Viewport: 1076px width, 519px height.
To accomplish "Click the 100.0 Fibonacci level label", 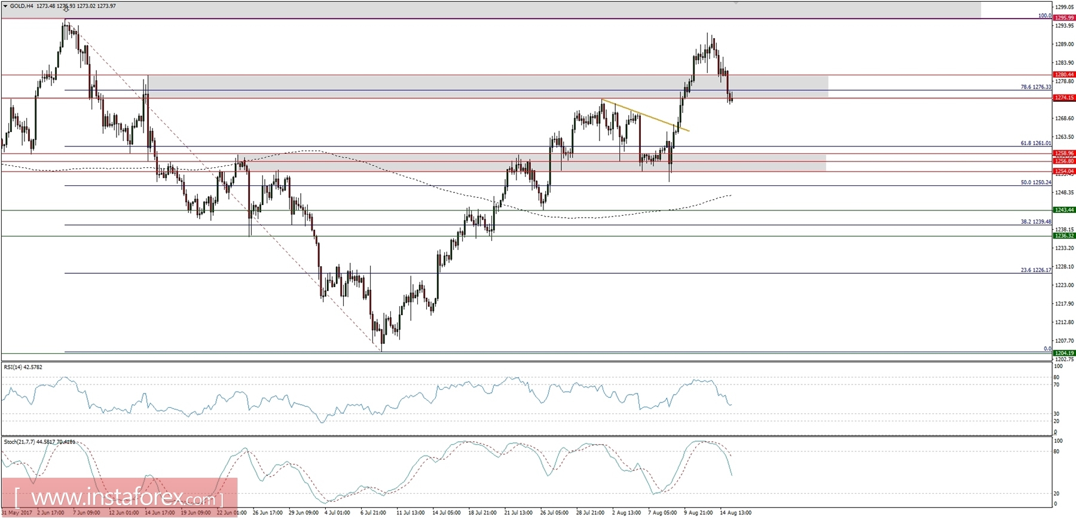I will pos(1044,16).
